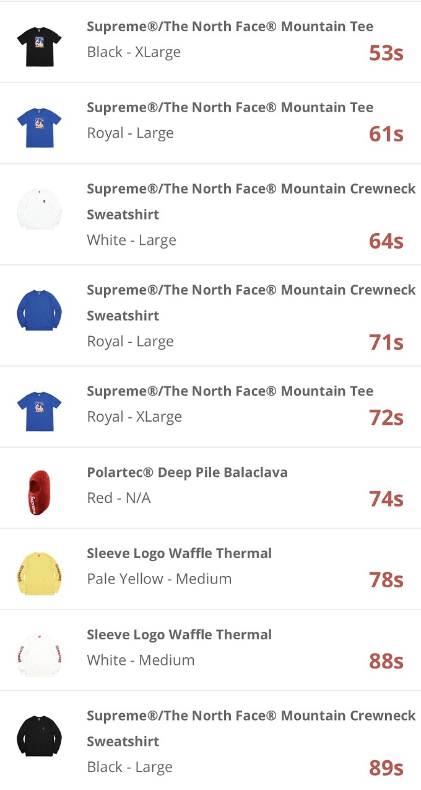Select the "Red - N/A" variant label
The image size is (421, 790).
pos(119,498)
